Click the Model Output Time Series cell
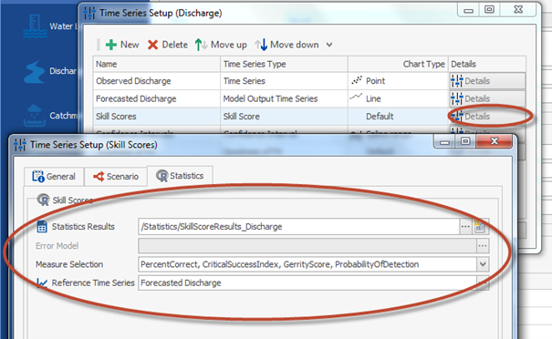The image size is (552, 339). [x=284, y=98]
